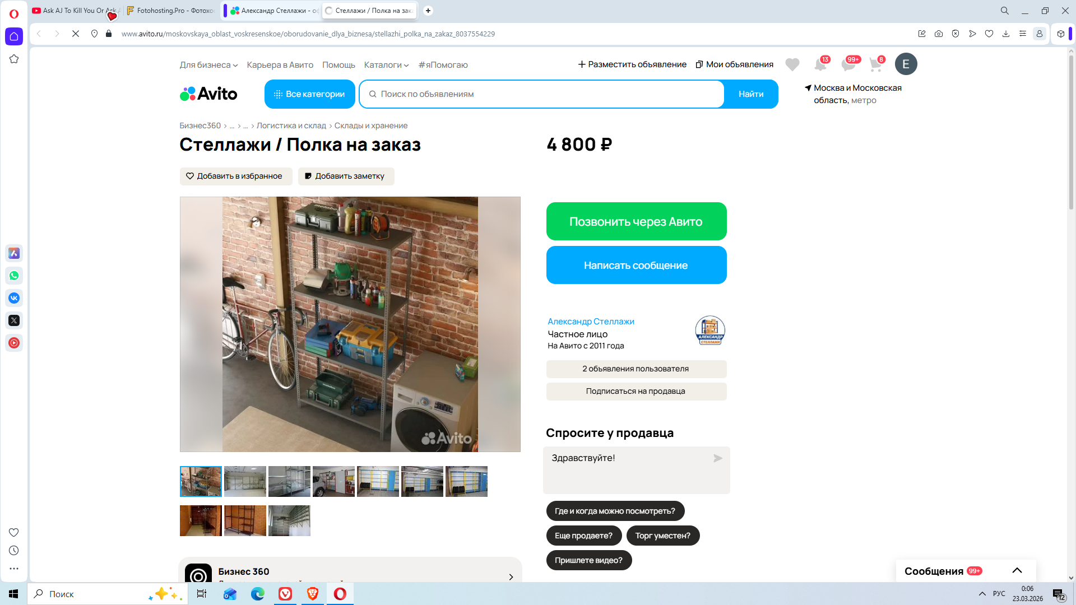Click the messages bubble icon with 99+
The width and height of the screenshot is (1076, 605).
[x=848, y=64]
